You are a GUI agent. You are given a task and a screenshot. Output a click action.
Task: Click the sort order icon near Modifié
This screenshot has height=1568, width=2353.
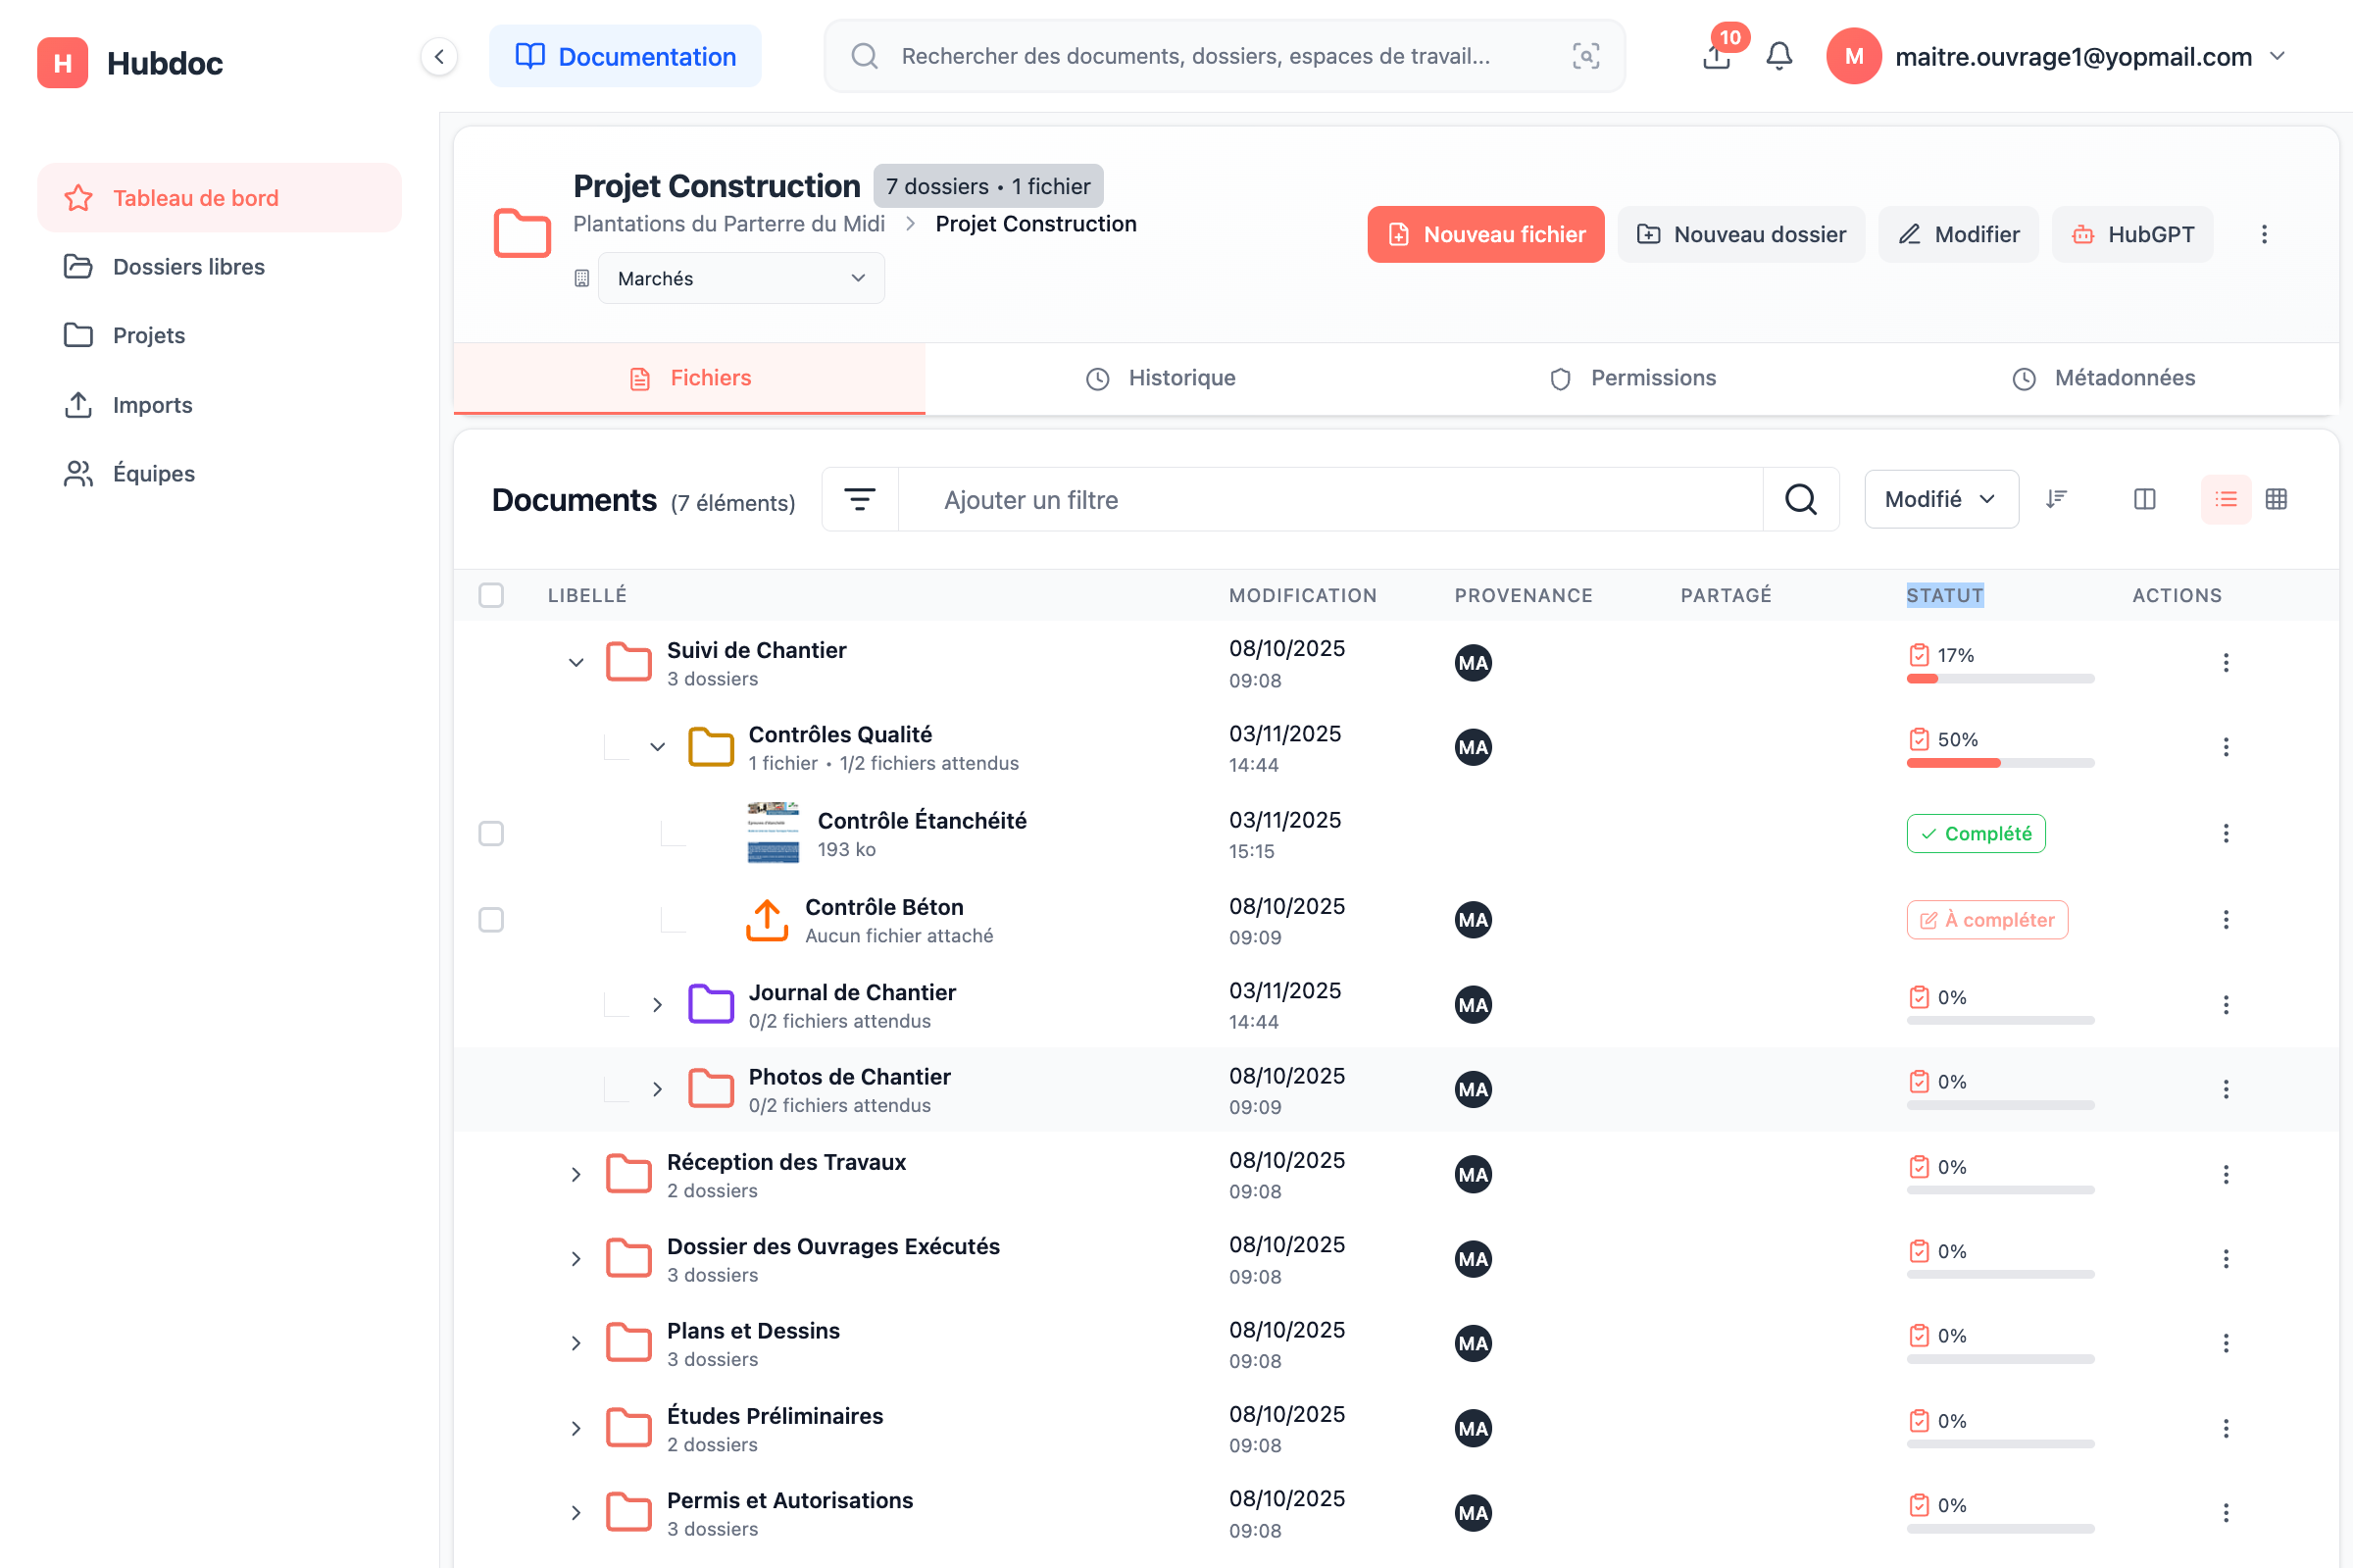2056,499
